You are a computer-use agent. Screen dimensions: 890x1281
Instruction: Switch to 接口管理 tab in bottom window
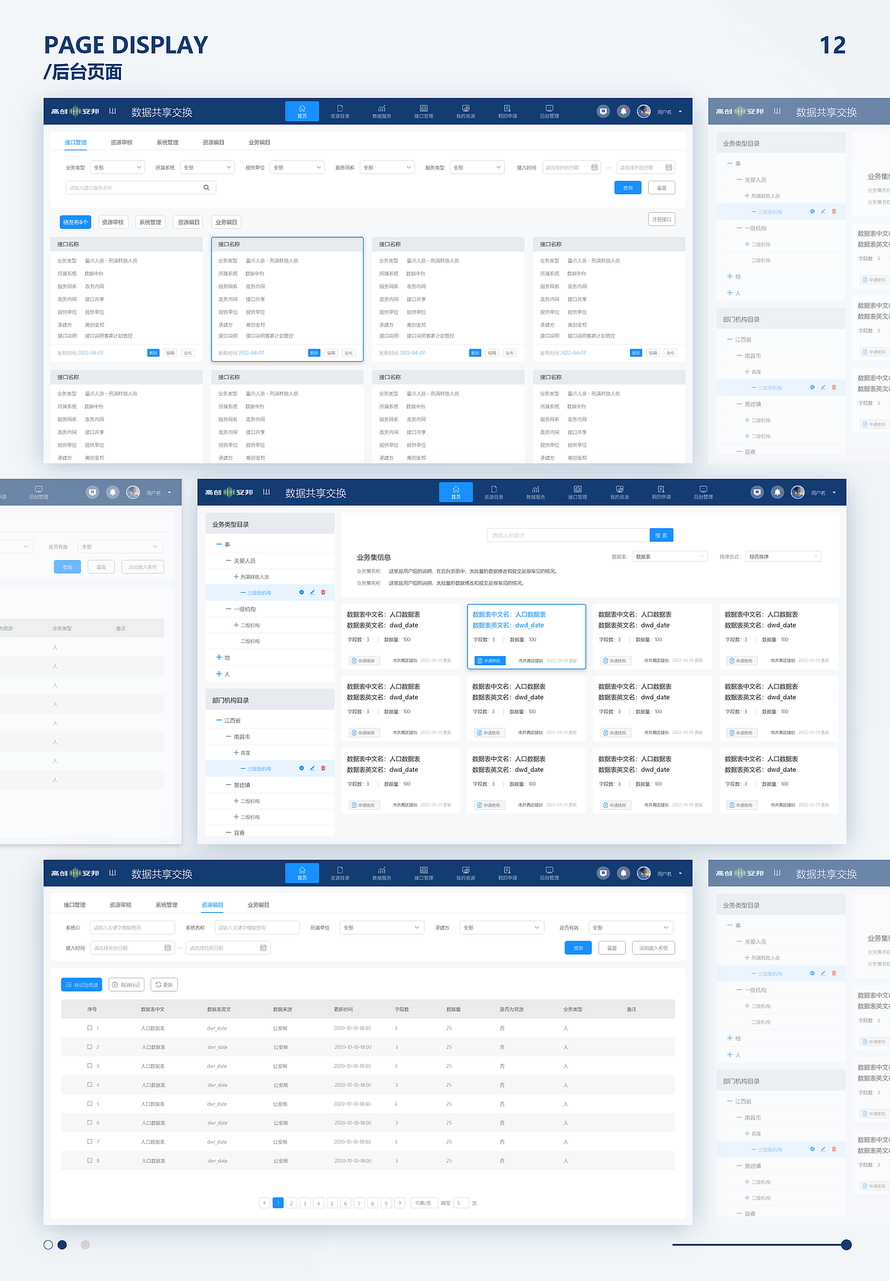pyautogui.click(x=74, y=905)
